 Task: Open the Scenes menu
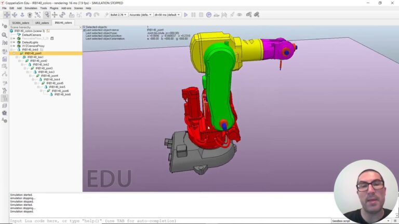click(78, 8)
